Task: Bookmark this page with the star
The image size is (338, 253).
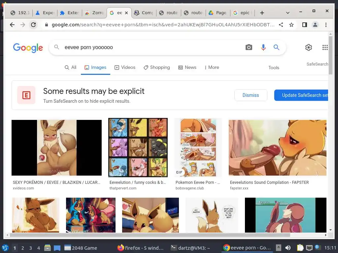Action: tap(291, 25)
